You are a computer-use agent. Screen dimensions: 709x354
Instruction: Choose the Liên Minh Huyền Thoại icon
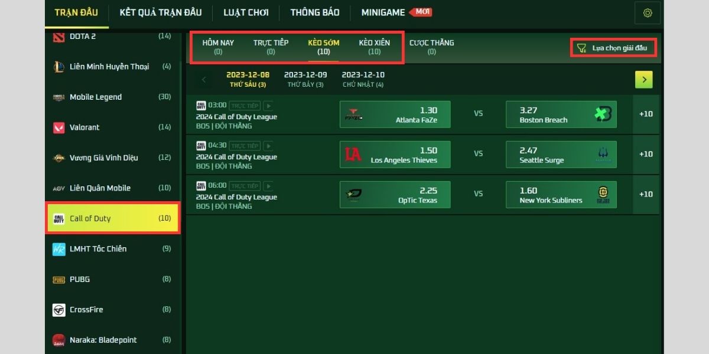[x=58, y=67]
